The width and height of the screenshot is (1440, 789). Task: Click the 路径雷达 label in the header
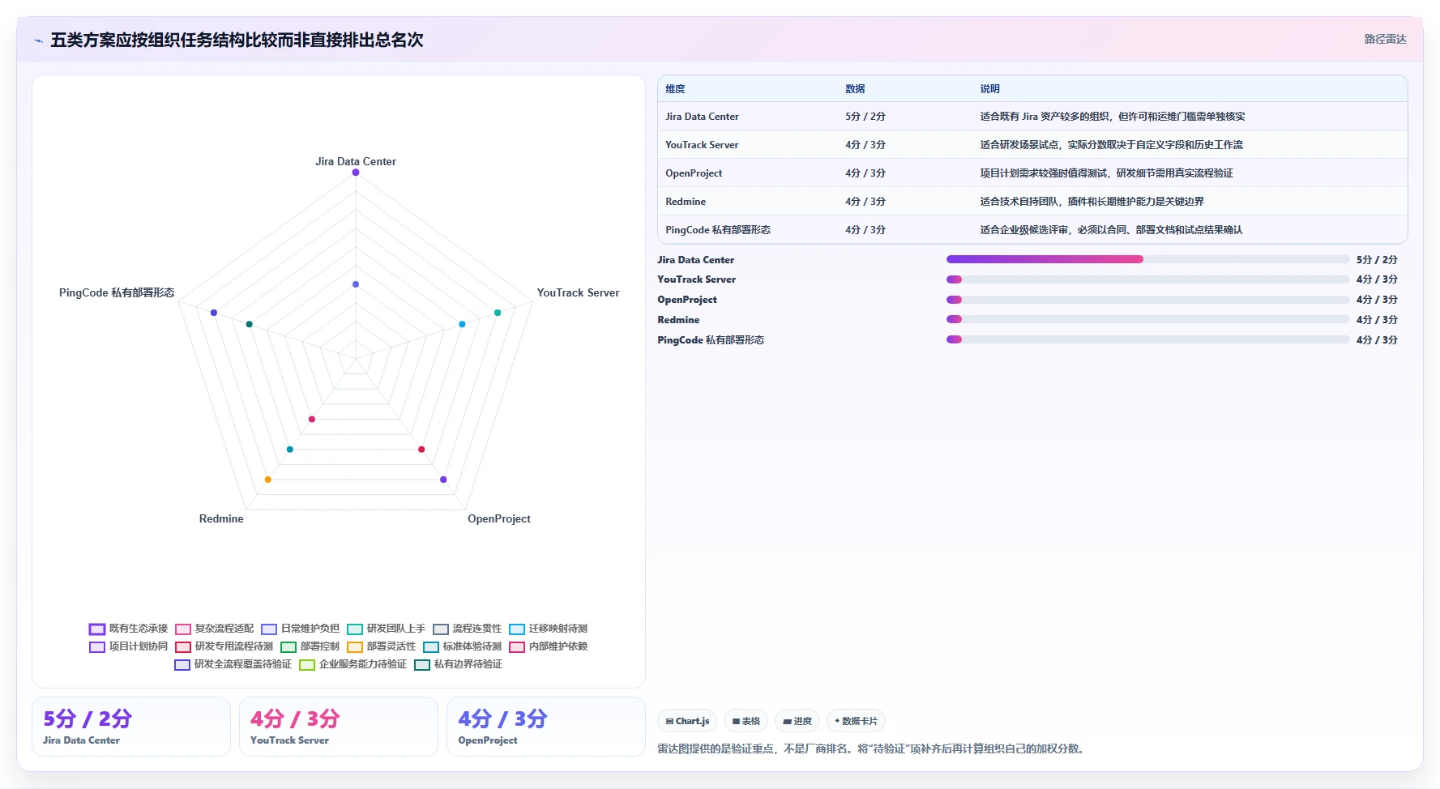(1385, 39)
